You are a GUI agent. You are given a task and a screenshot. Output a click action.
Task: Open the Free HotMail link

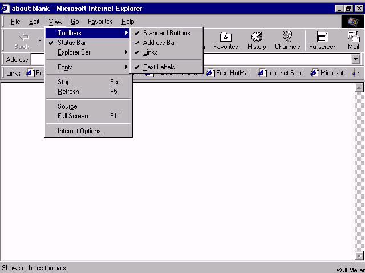pos(229,73)
